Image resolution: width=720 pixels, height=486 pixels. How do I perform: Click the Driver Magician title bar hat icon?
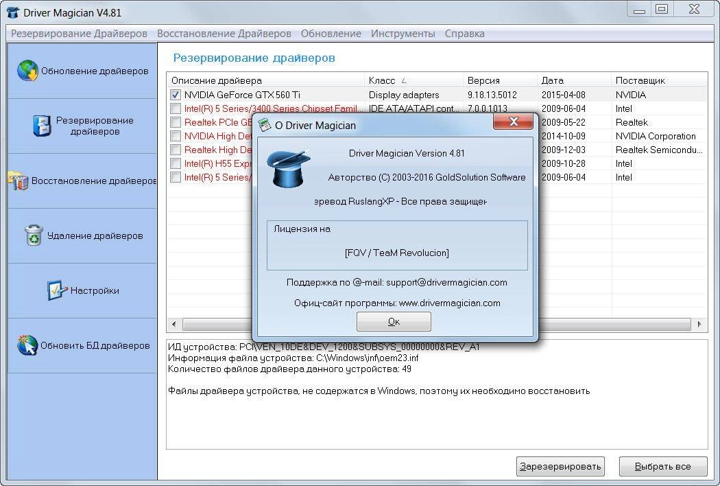point(13,12)
